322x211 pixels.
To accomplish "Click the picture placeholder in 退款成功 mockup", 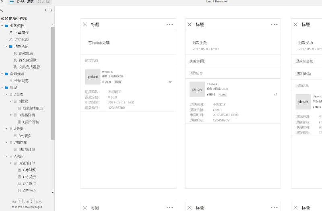I will 303,102.
